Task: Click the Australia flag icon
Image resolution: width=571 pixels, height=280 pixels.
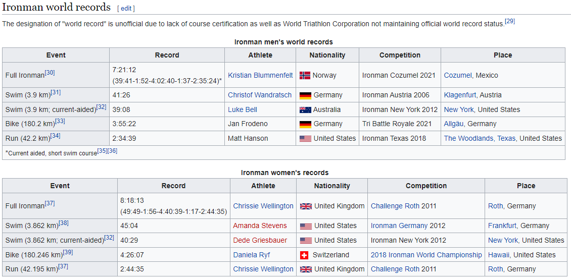Action: (x=305, y=110)
